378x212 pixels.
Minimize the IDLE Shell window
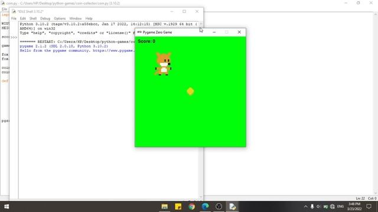pos(172,11)
